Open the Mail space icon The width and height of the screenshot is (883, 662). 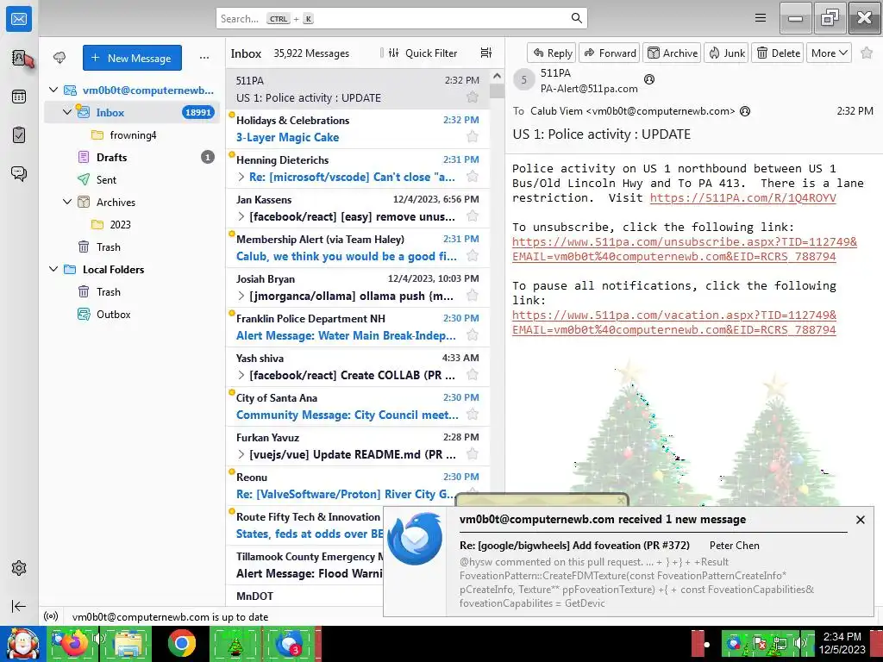pyautogui.click(x=19, y=19)
